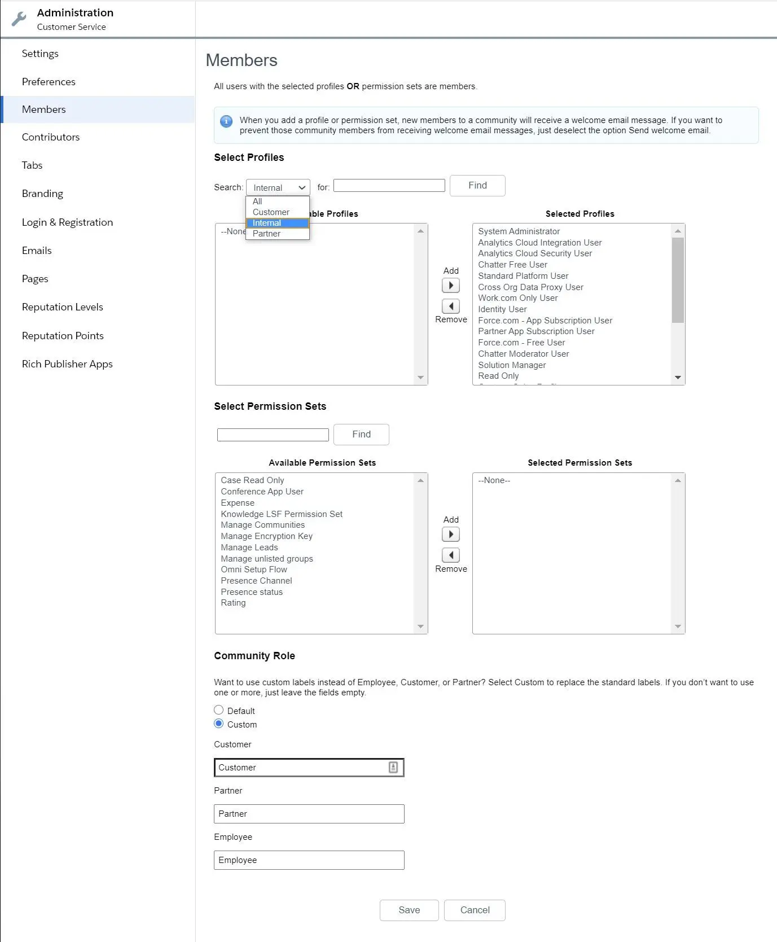Open the Search profile type dropdown
The image size is (777, 942).
(278, 187)
